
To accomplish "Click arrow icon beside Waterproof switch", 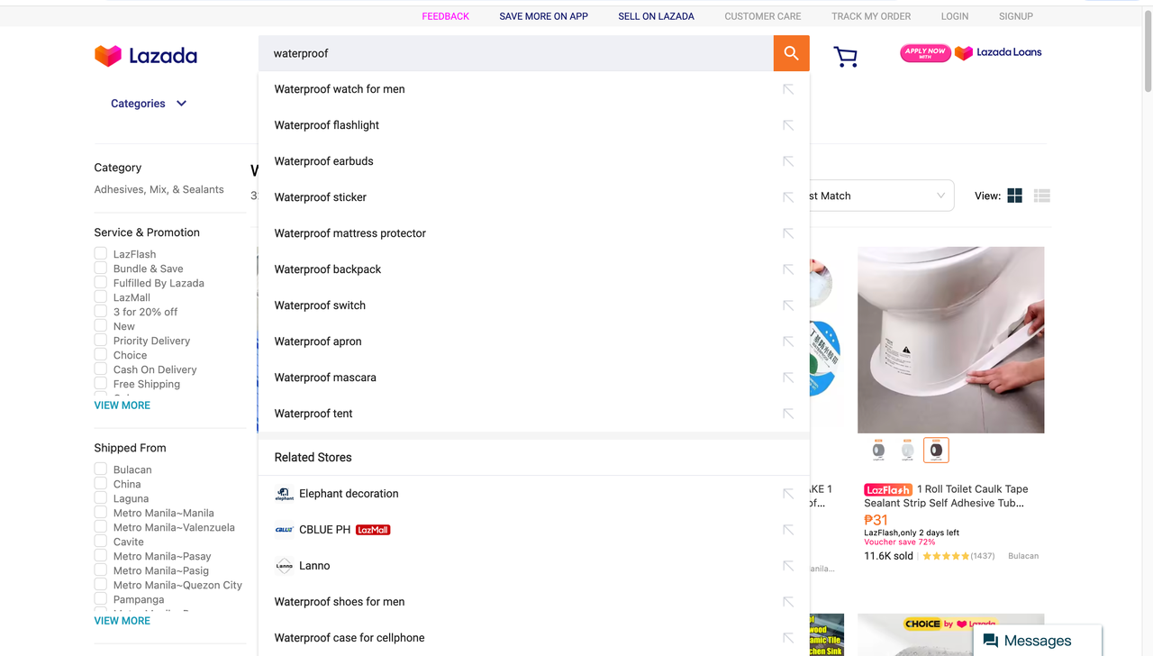I will point(788,305).
